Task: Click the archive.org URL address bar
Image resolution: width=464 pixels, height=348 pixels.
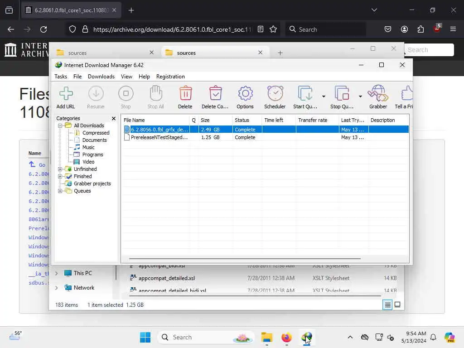Action: [172, 29]
